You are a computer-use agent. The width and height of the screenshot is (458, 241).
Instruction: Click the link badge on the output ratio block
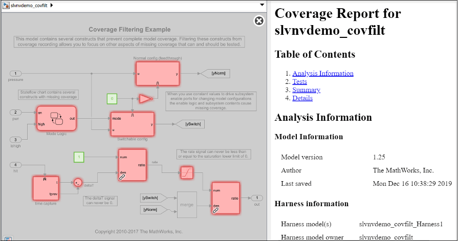pos(215,210)
